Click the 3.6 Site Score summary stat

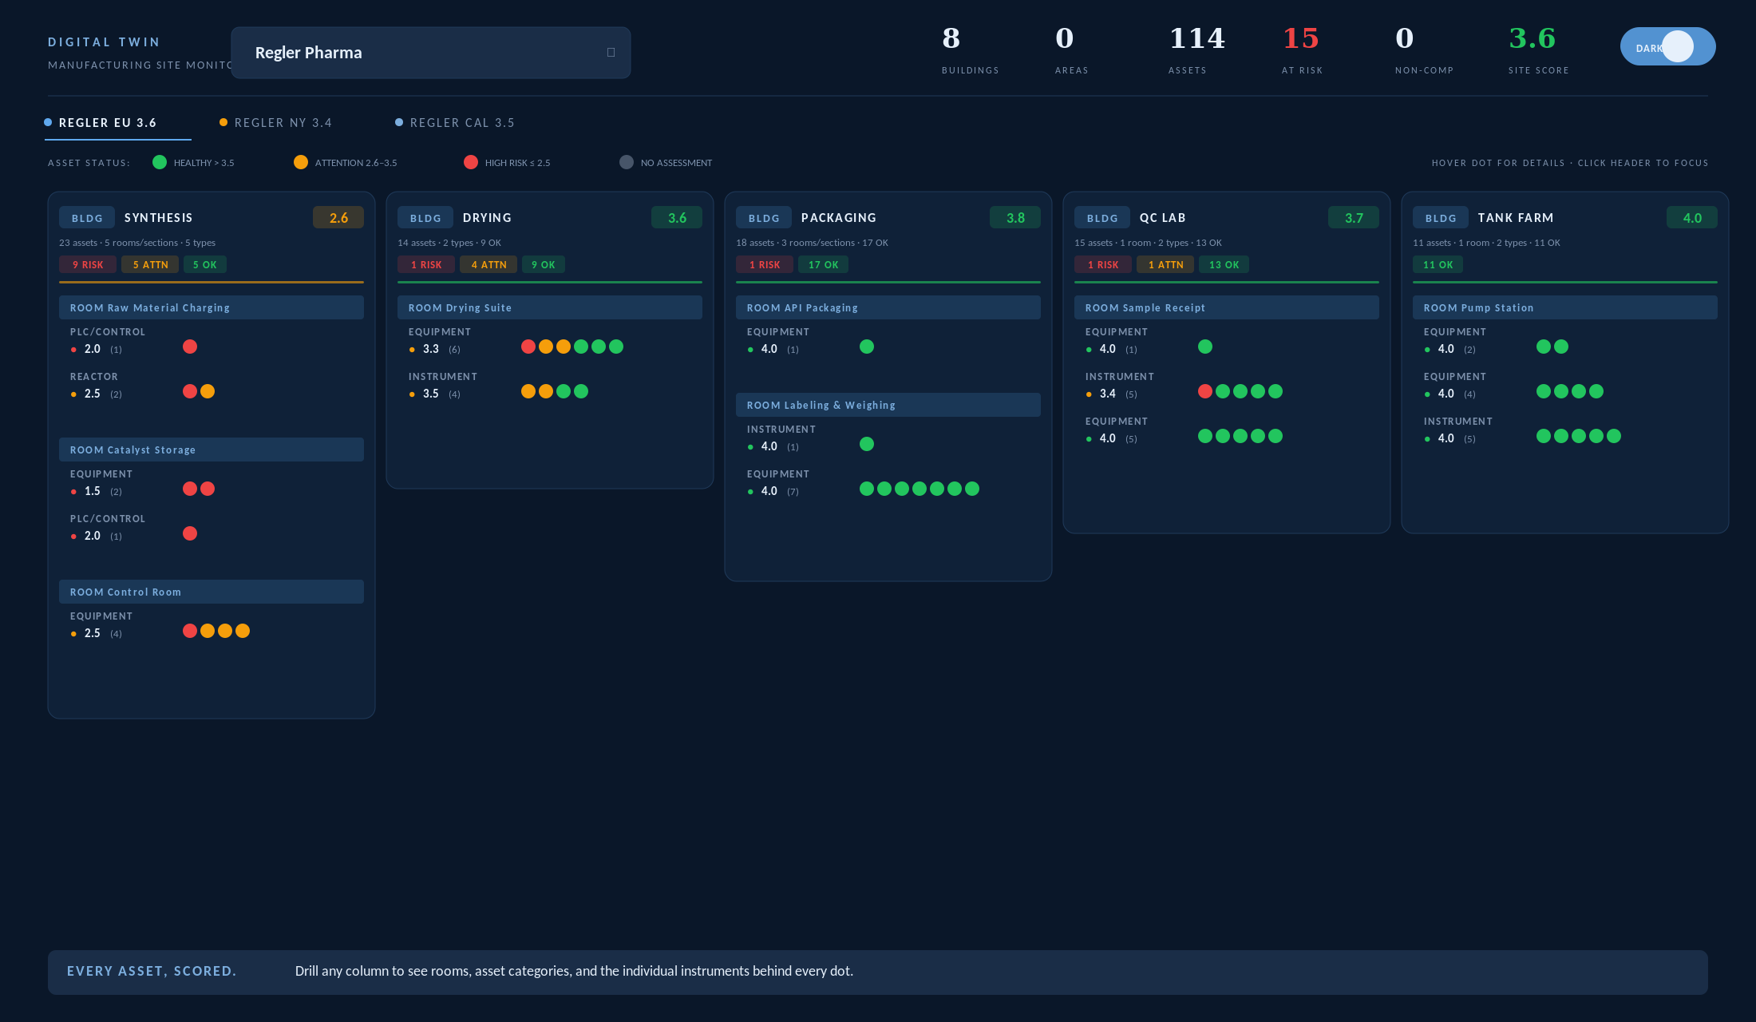coord(1538,50)
